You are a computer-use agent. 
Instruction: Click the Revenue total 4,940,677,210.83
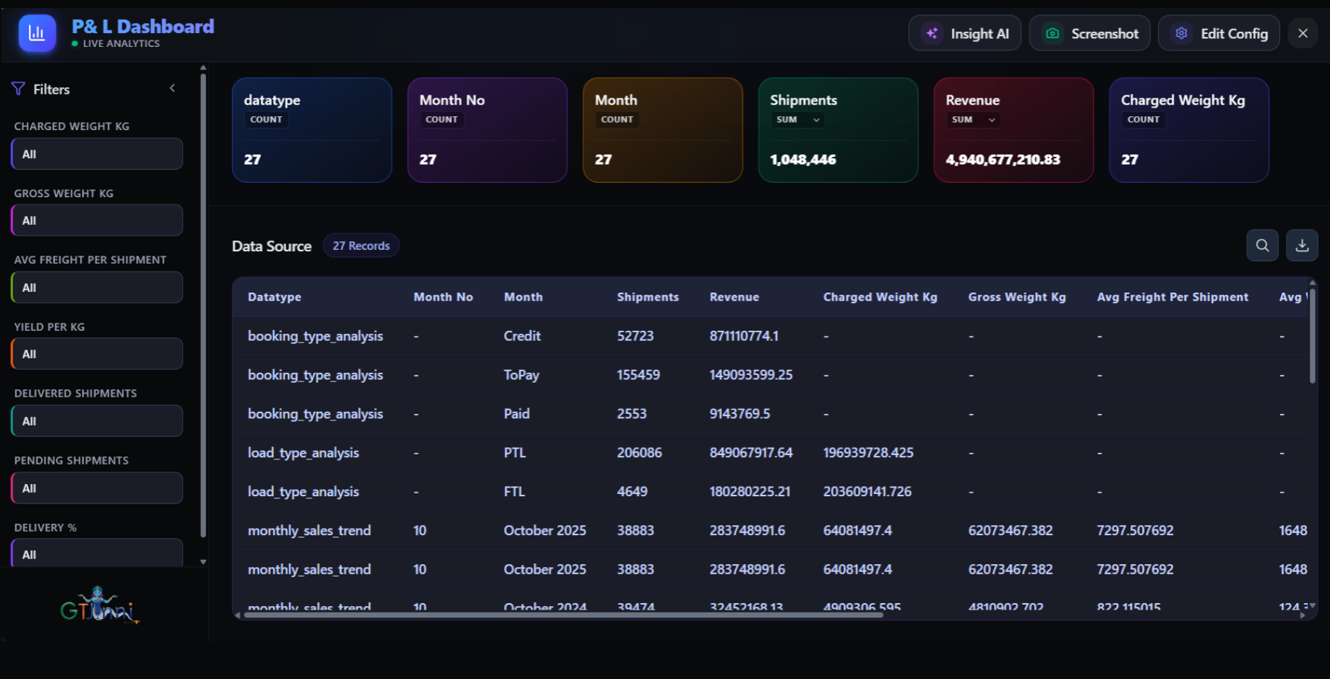(1003, 160)
